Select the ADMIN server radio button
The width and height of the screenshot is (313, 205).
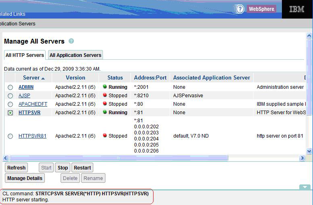10,87
